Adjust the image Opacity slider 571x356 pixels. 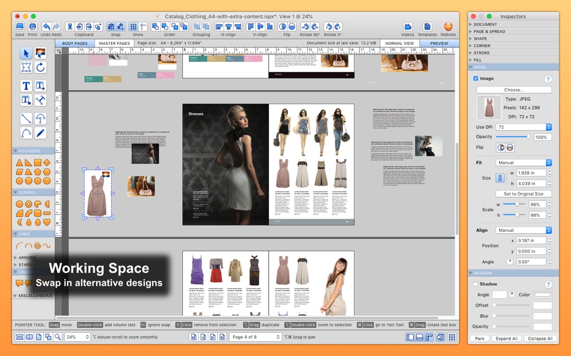pyautogui.click(x=513, y=137)
